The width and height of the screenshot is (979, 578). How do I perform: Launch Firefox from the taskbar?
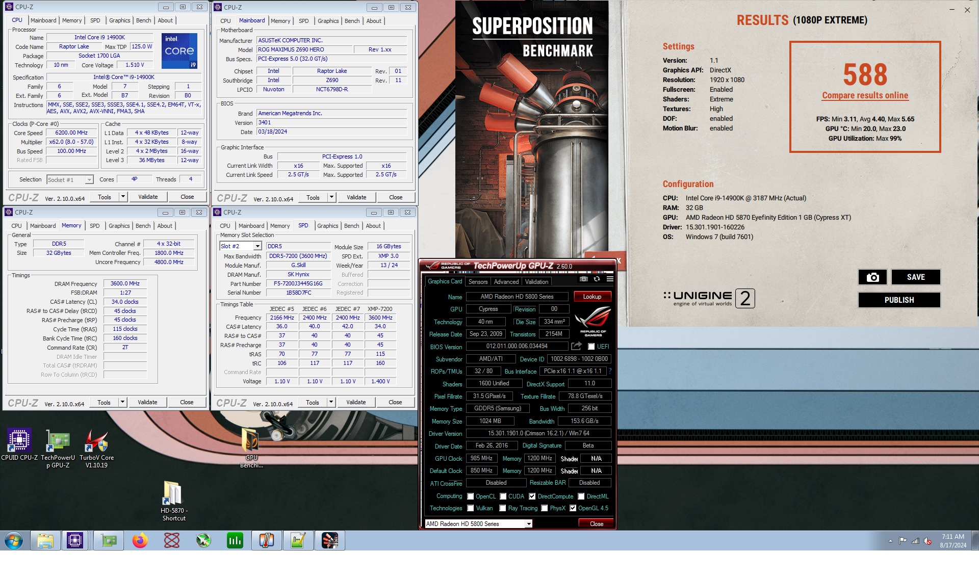[140, 540]
